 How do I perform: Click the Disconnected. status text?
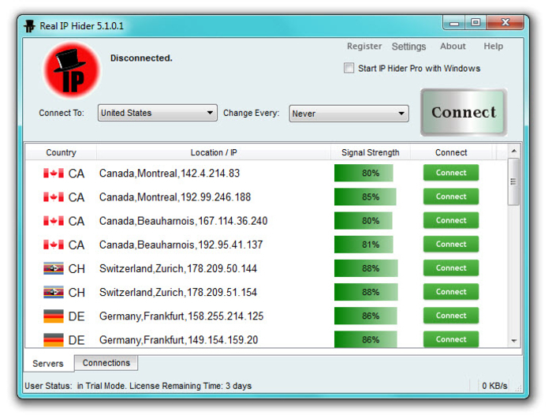point(141,58)
